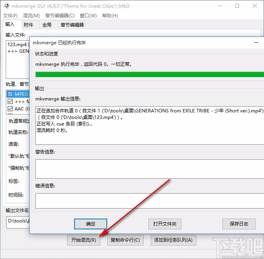Click the 正在写入 cue 条目 output line
264x259 pixels.
(64, 124)
